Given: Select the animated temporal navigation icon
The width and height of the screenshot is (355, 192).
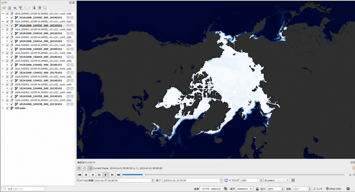Looking at the screenshot, I should click(91, 168).
